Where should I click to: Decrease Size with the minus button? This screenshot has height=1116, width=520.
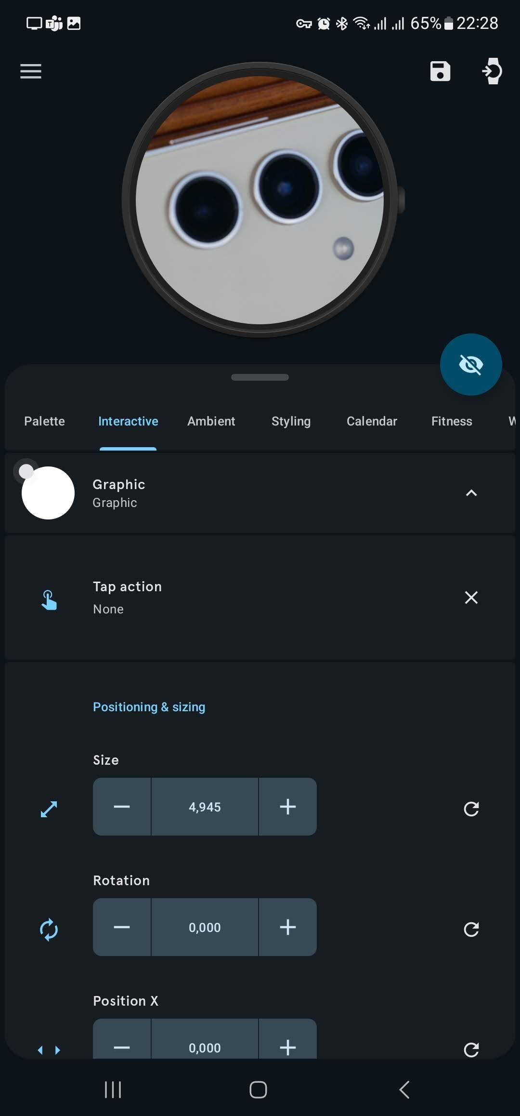pos(122,807)
